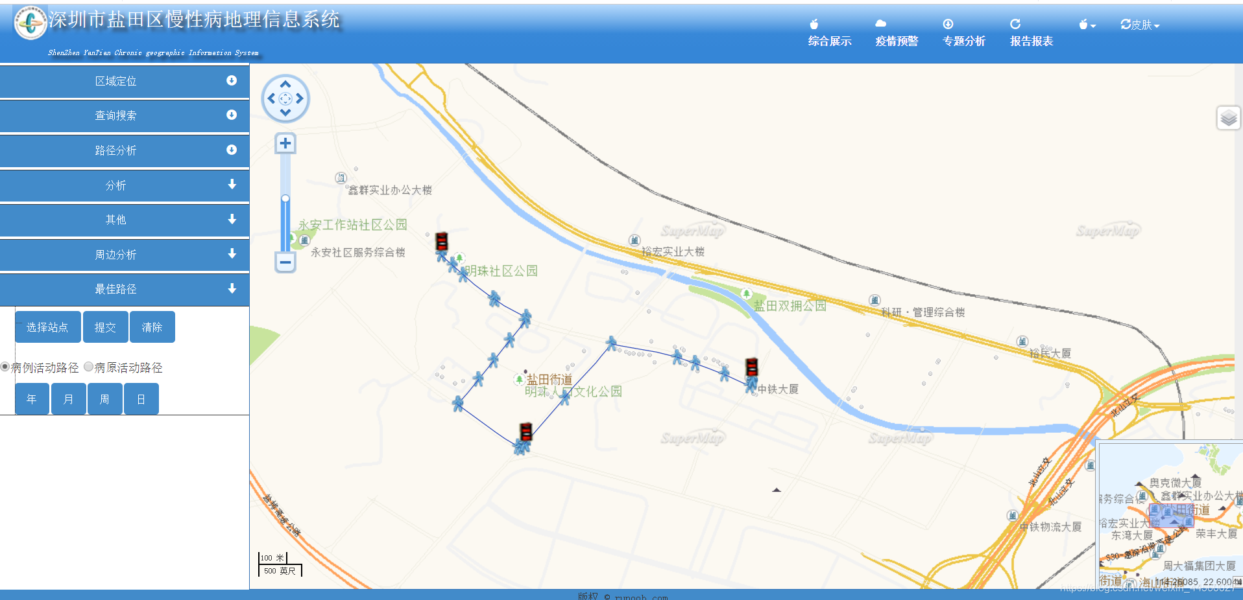Open the apple icon dropdown in header
The height and width of the screenshot is (600, 1243).
[x=1087, y=25]
